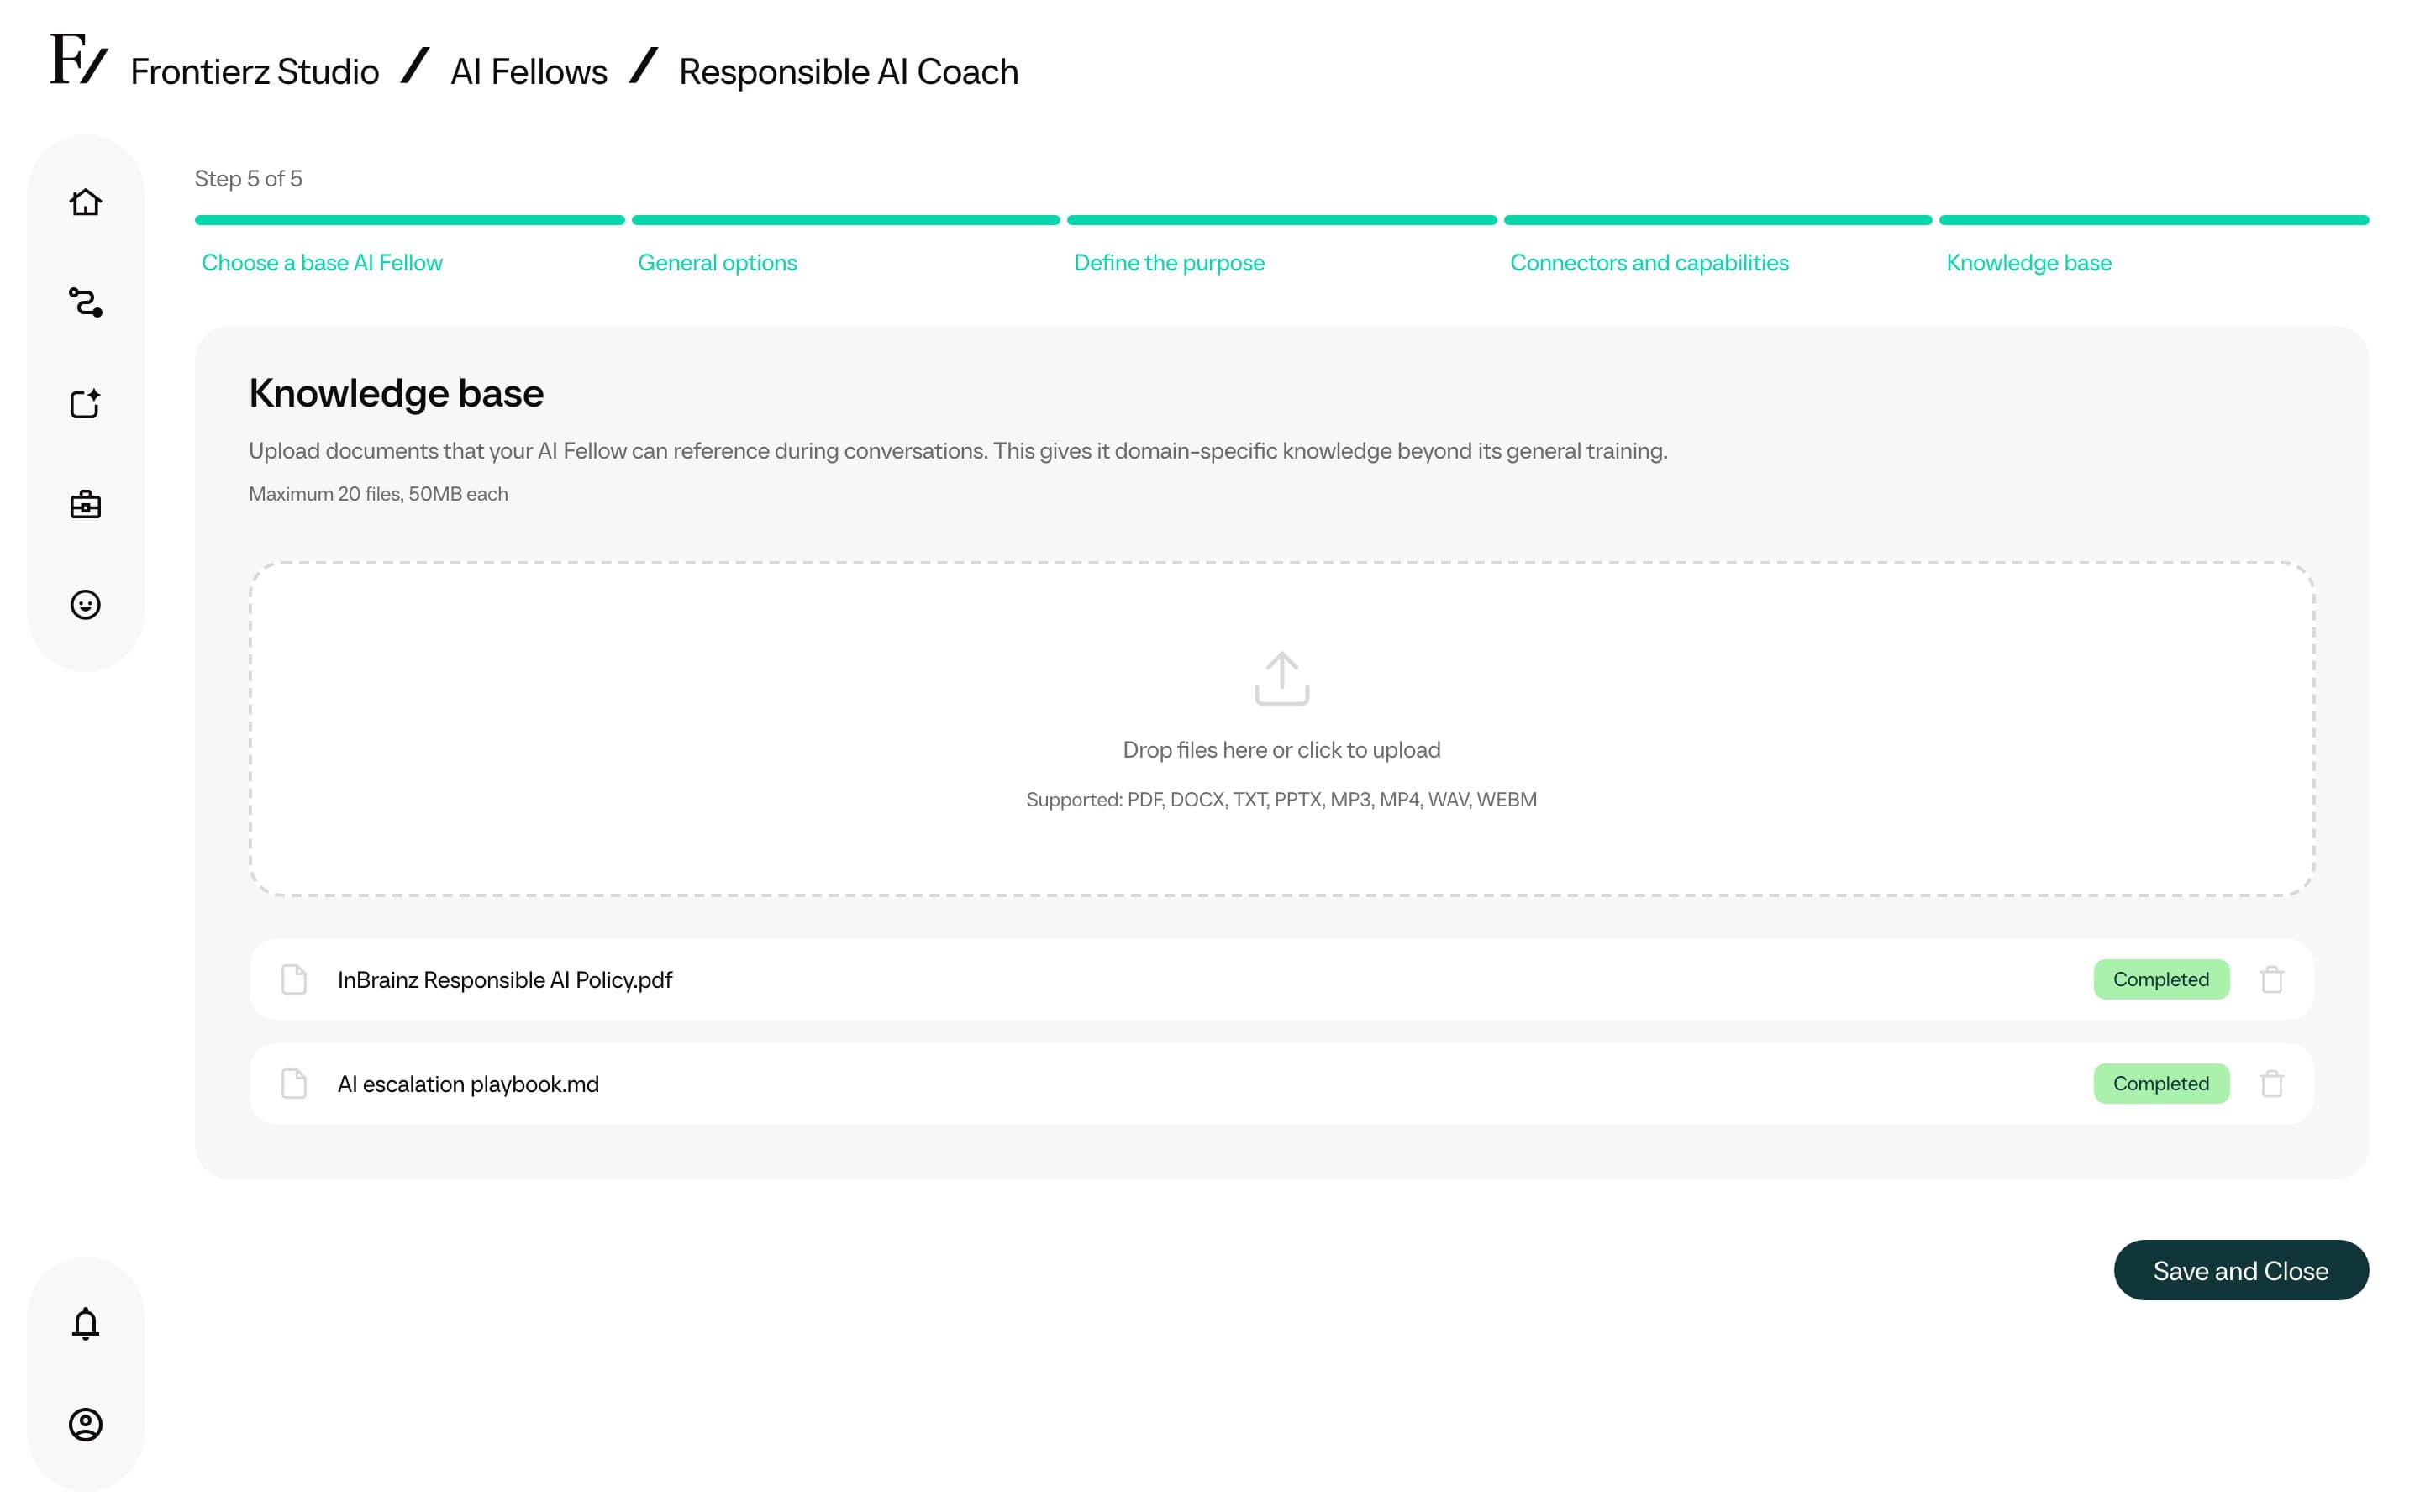Open AI Fellows breadcrumb link
The height and width of the screenshot is (1512, 2420).
(x=529, y=71)
